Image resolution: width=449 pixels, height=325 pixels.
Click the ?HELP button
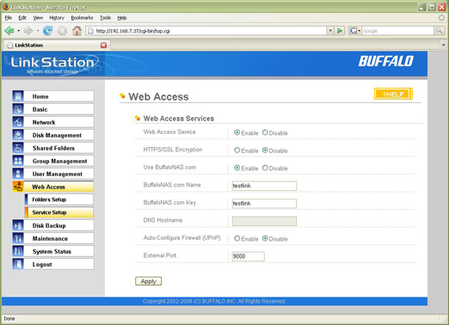(392, 95)
